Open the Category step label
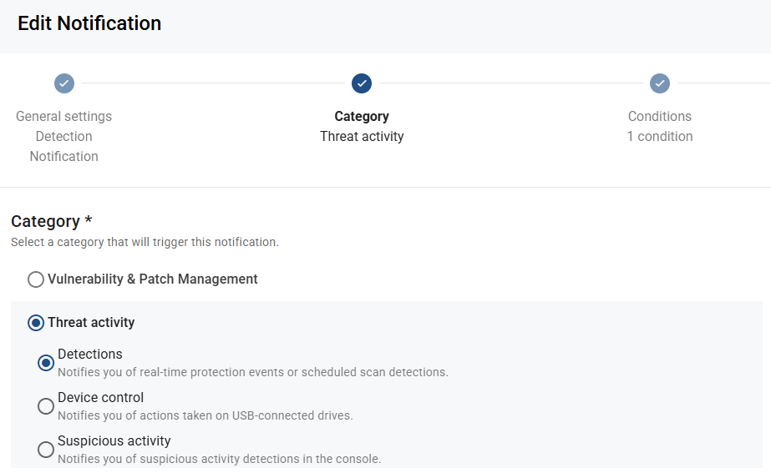 click(362, 117)
